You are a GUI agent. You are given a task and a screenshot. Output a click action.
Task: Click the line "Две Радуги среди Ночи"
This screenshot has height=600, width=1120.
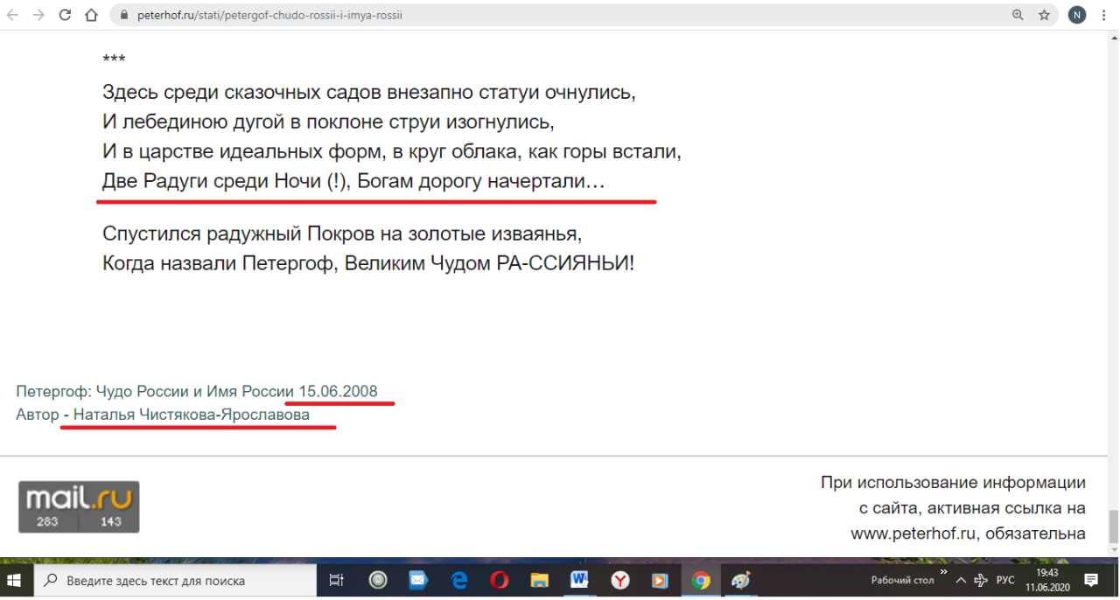[353, 183]
